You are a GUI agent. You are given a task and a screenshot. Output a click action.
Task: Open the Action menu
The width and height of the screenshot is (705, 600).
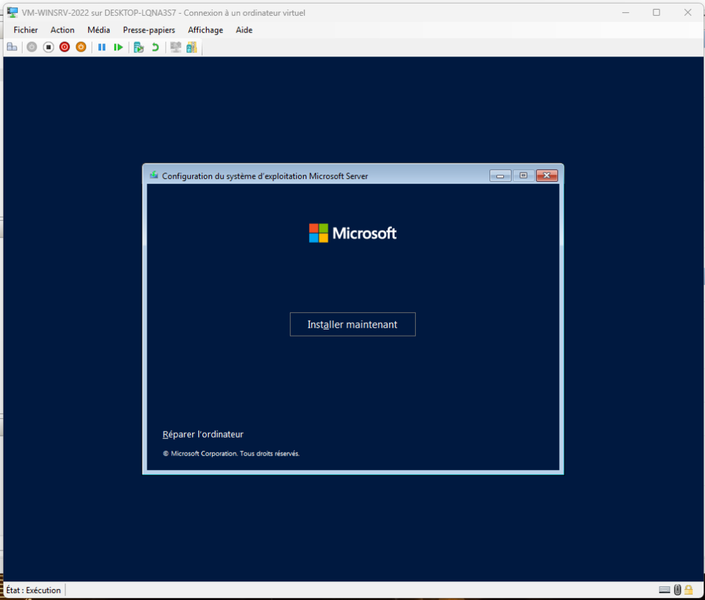coord(62,30)
